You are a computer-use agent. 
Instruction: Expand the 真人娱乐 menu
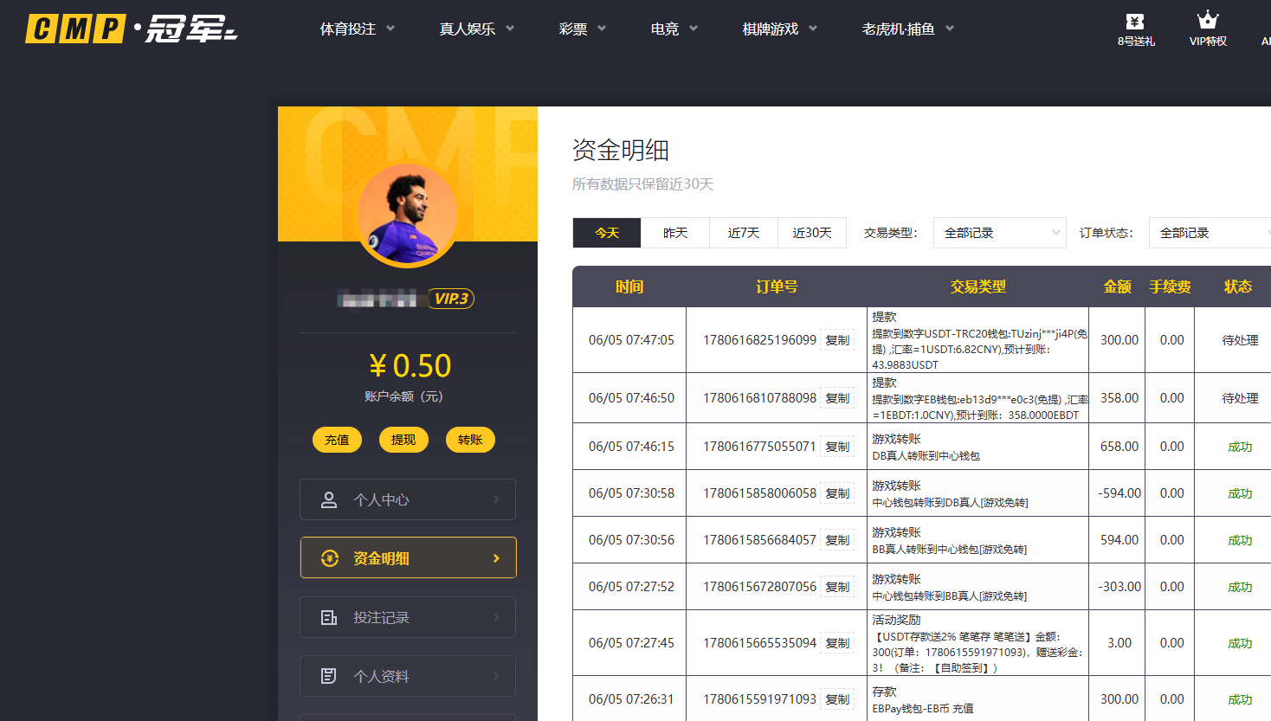[477, 29]
